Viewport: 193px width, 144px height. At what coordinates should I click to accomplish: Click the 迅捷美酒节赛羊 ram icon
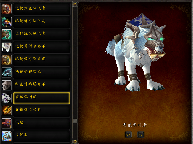(x=7, y=47)
